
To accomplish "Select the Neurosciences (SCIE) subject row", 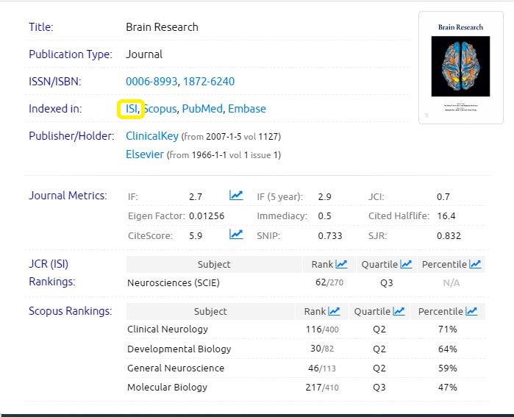I will (174, 282).
